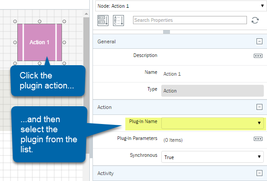Screen dimensions: 267x181
Task: Open the Synchronous dropdown showing True
Action: 212,157
